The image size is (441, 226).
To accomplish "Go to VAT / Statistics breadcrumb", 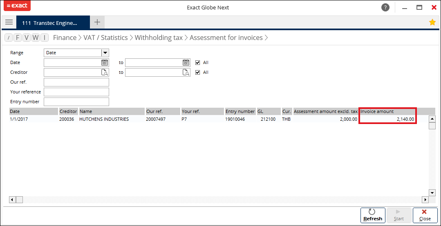I will coord(105,38).
